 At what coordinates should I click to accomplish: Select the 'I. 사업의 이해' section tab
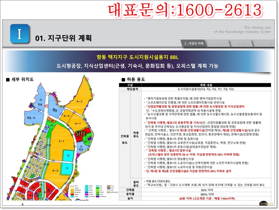click(194, 44)
